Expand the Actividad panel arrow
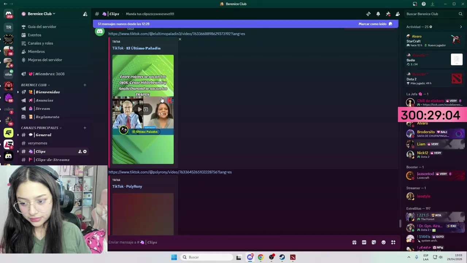 coord(461,27)
